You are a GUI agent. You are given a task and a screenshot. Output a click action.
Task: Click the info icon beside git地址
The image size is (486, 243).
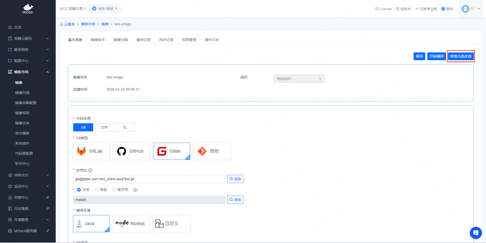pyautogui.click(x=90, y=170)
